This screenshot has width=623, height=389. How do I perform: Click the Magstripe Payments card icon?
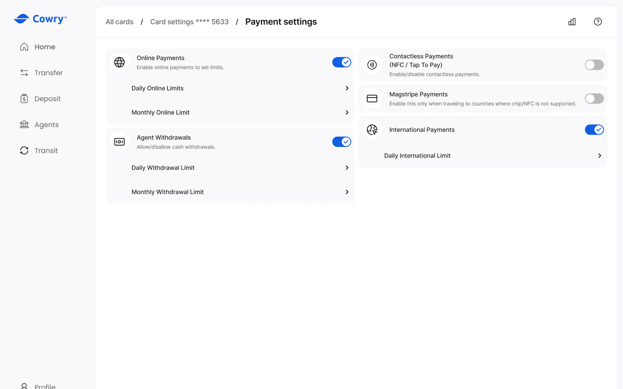click(x=372, y=98)
